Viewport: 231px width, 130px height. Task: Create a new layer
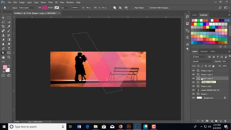coord(221,121)
